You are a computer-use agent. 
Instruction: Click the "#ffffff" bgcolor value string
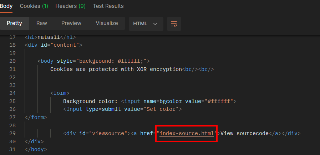click(220, 101)
